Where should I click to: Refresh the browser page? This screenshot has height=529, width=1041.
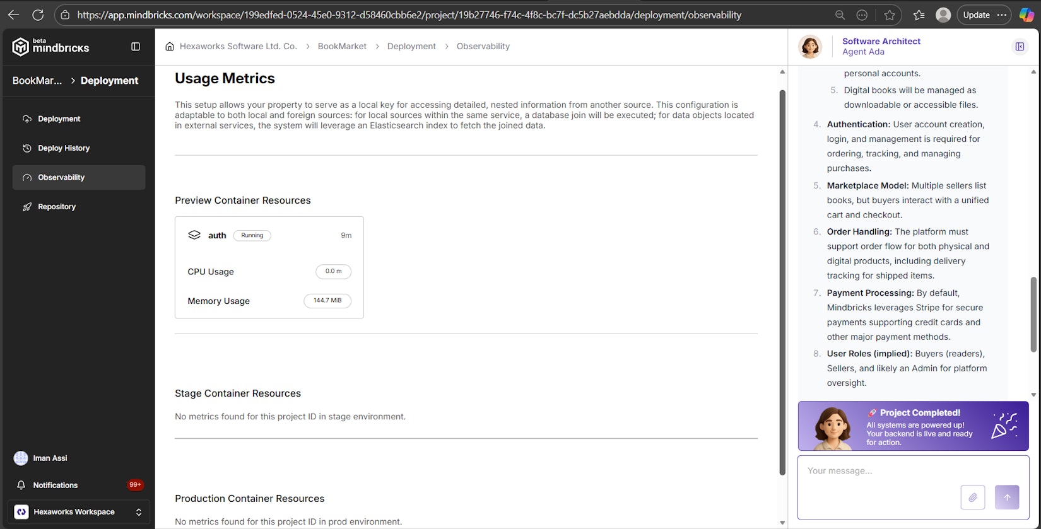pos(38,15)
